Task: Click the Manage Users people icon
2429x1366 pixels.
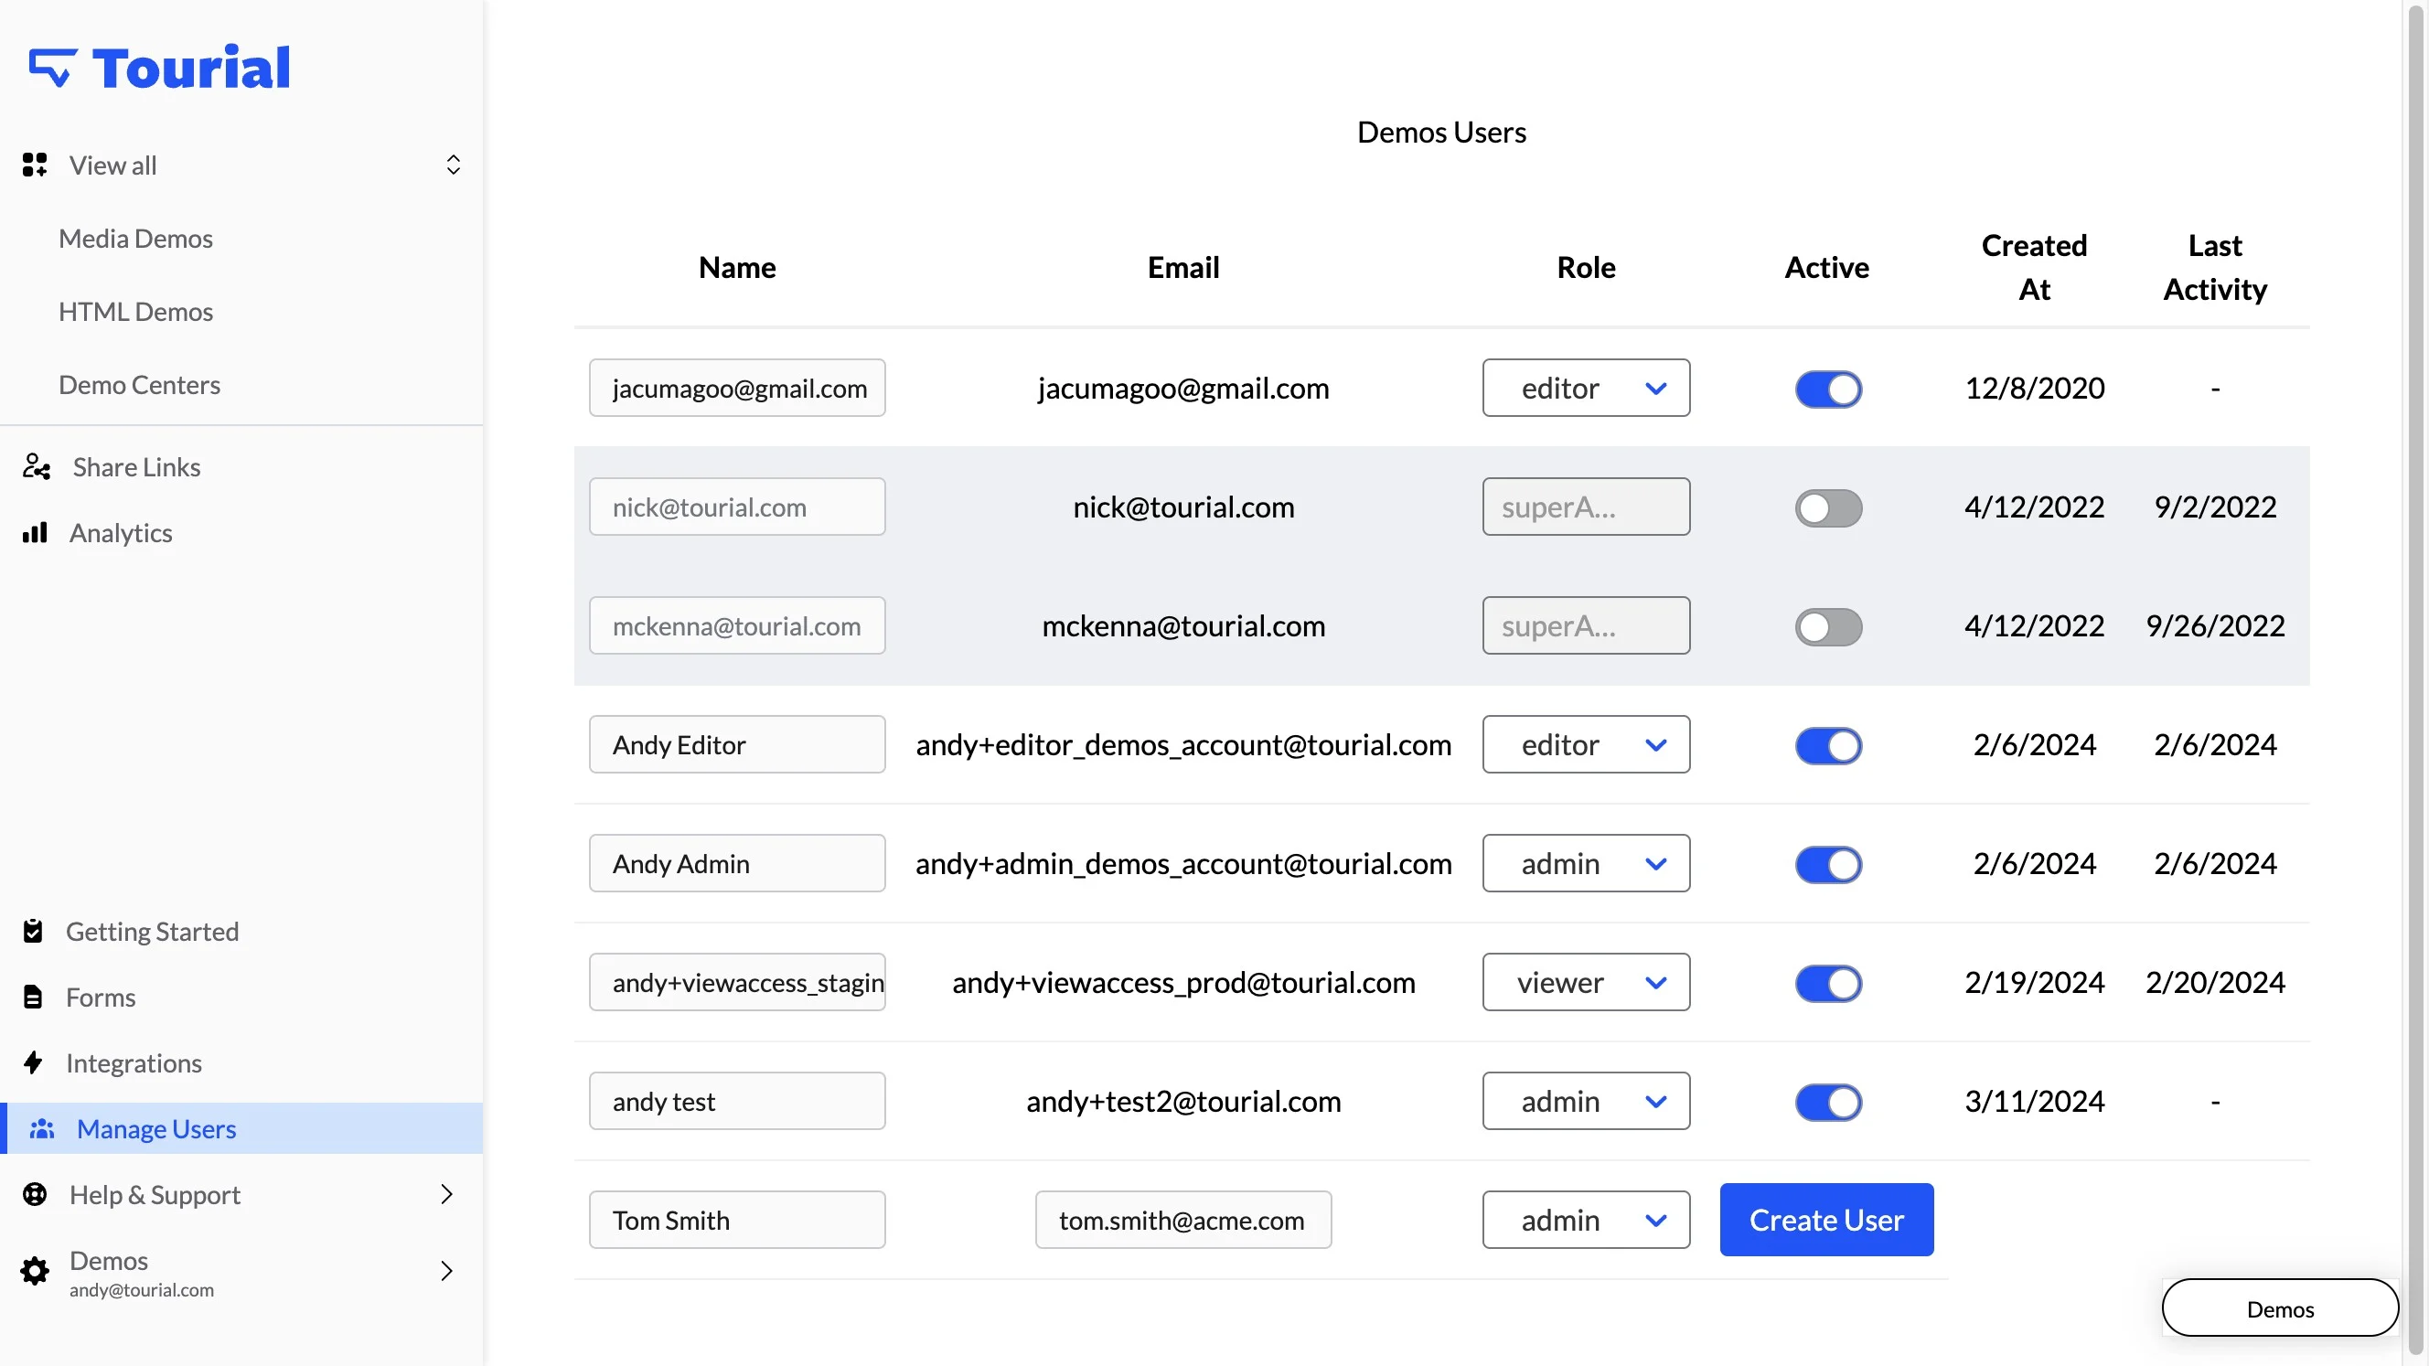Action: coord(42,1128)
